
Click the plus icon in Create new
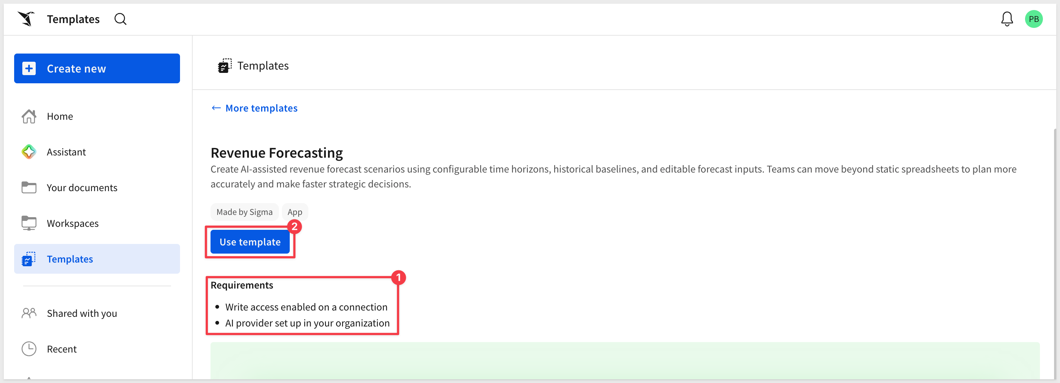click(x=29, y=68)
